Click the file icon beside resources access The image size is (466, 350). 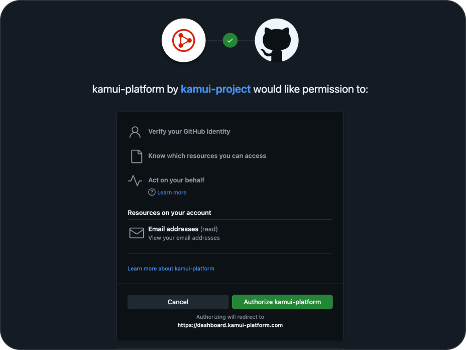coord(136,156)
